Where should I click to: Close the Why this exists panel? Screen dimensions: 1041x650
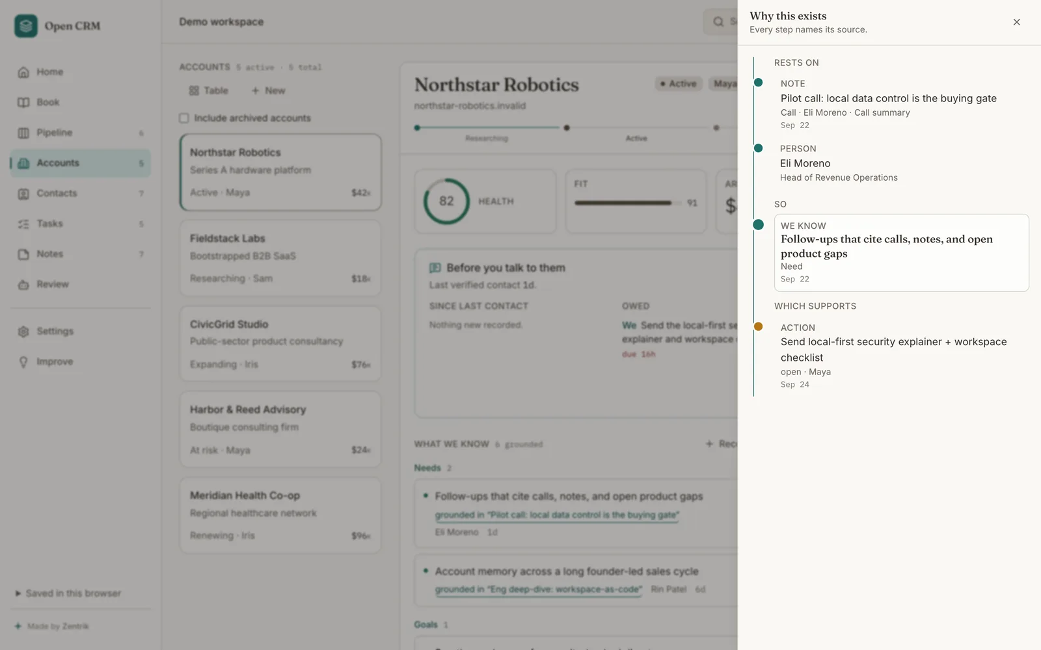coord(1016,22)
